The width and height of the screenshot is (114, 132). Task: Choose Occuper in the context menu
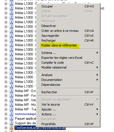(68, 6)
